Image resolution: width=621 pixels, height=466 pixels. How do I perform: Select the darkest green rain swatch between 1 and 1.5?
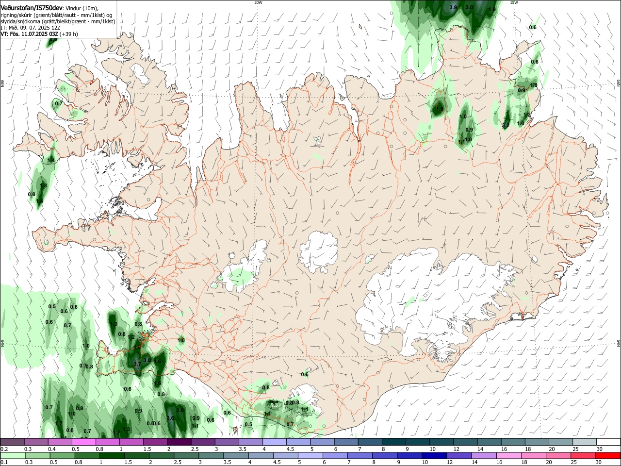pyautogui.click(x=112, y=455)
